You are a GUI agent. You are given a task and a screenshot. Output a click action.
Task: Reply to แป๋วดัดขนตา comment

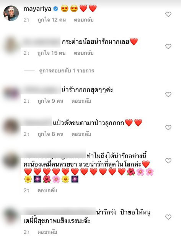click(x=82, y=134)
